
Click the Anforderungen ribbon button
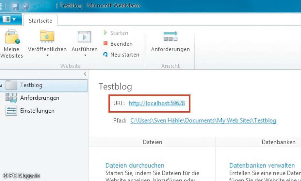coord(170,42)
